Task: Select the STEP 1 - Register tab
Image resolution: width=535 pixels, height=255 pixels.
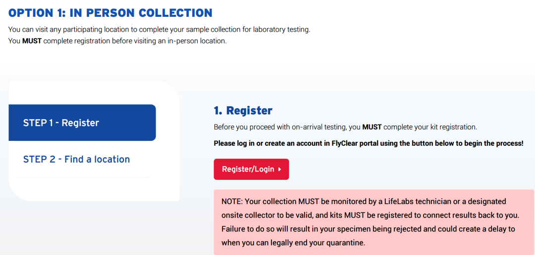Action: 82,123
